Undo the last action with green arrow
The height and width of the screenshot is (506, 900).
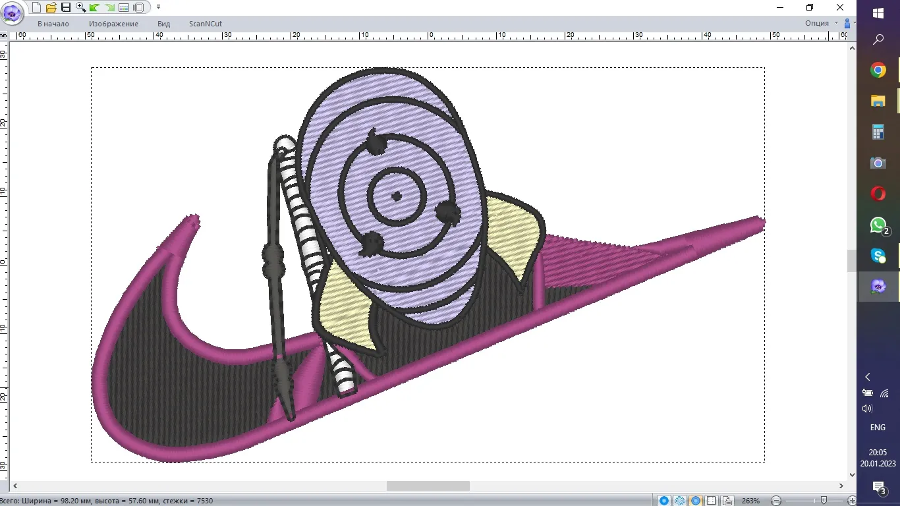point(94,7)
